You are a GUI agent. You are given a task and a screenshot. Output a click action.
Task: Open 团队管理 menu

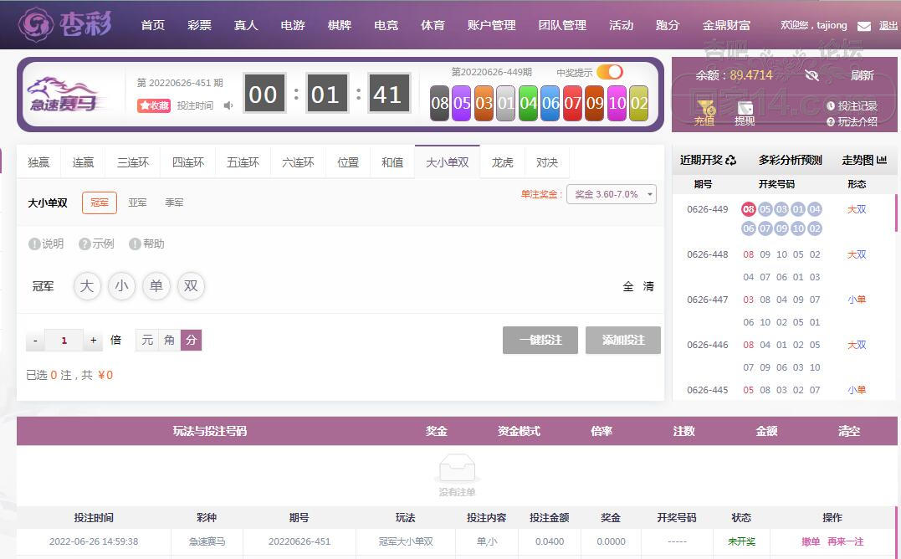pyautogui.click(x=562, y=25)
